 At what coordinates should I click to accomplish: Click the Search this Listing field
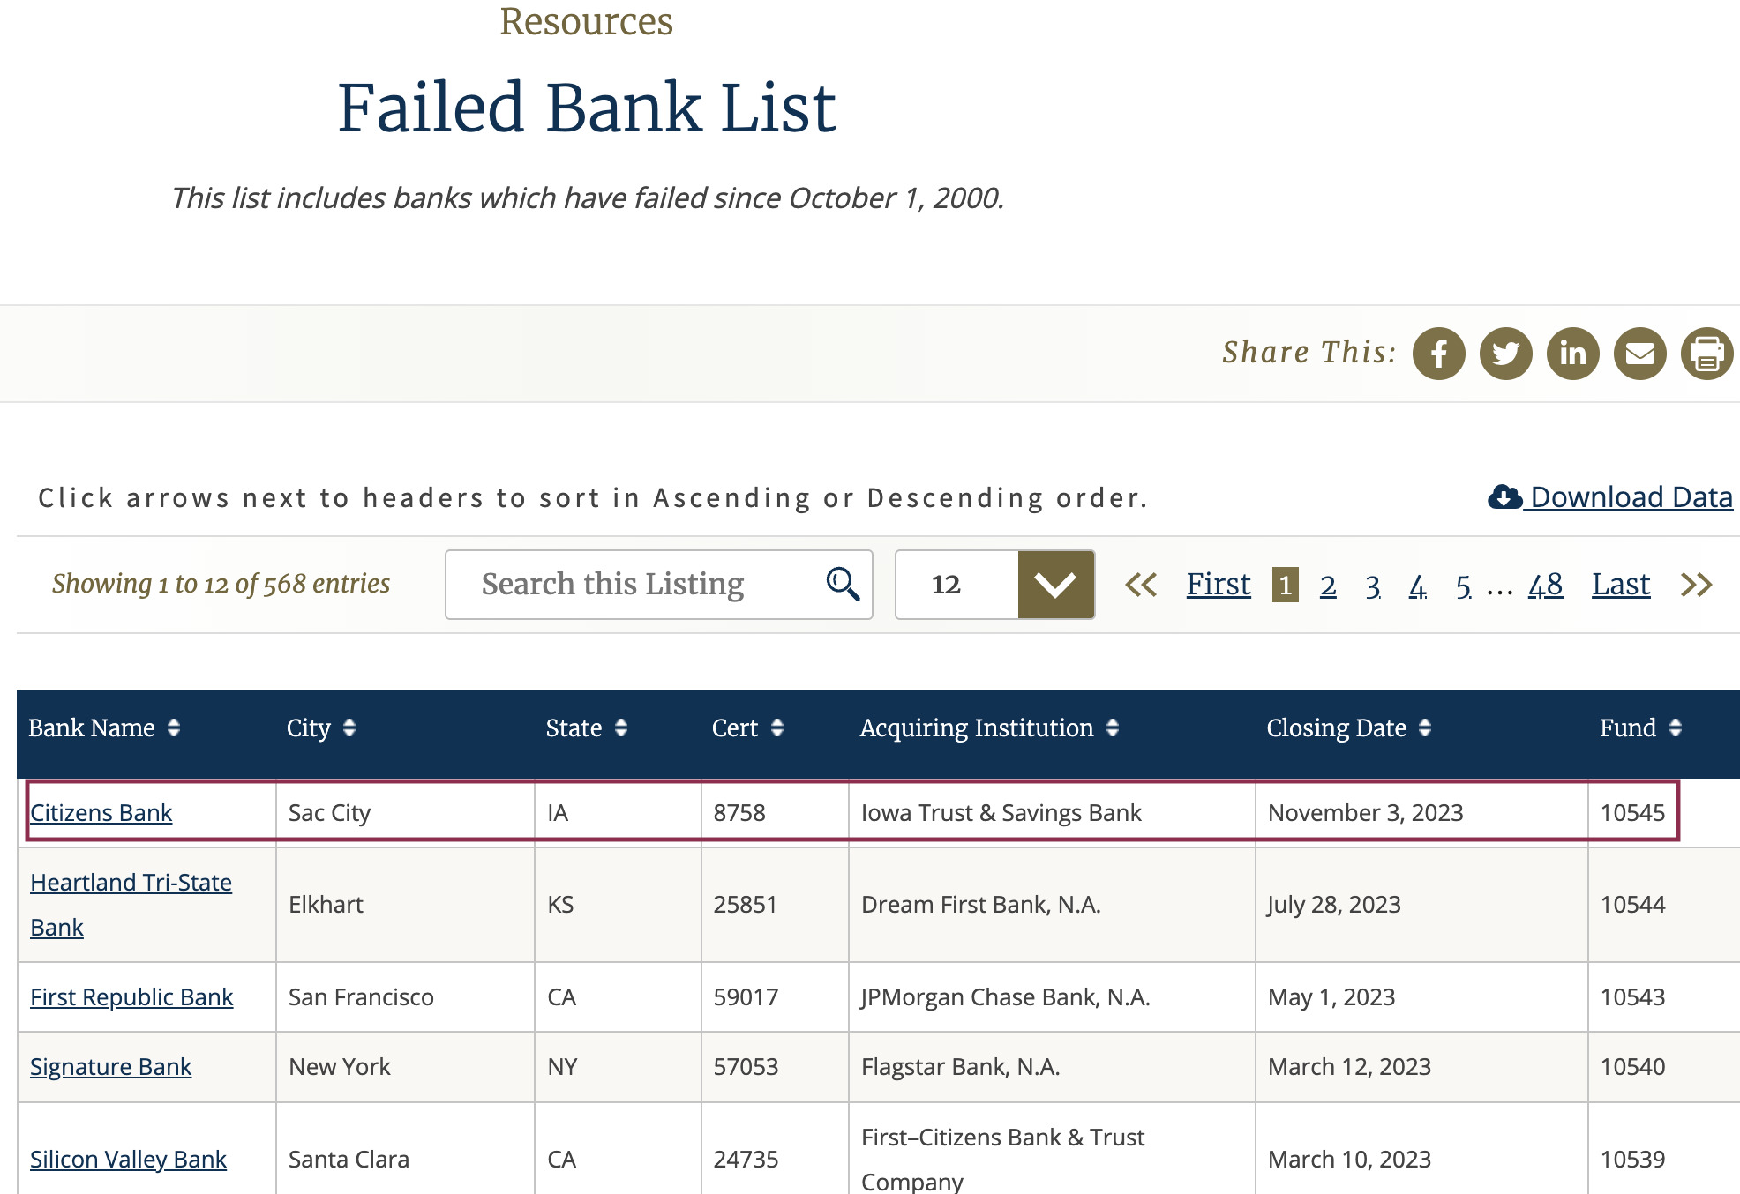[x=659, y=585]
